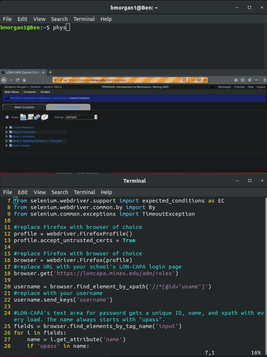Click the messages icon left of Messages
The image size is (267, 357).
click(x=213, y=87)
